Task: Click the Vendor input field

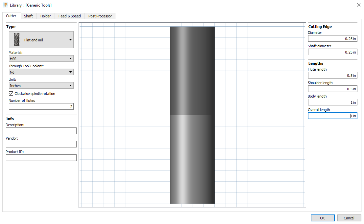Action: click(x=41, y=144)
